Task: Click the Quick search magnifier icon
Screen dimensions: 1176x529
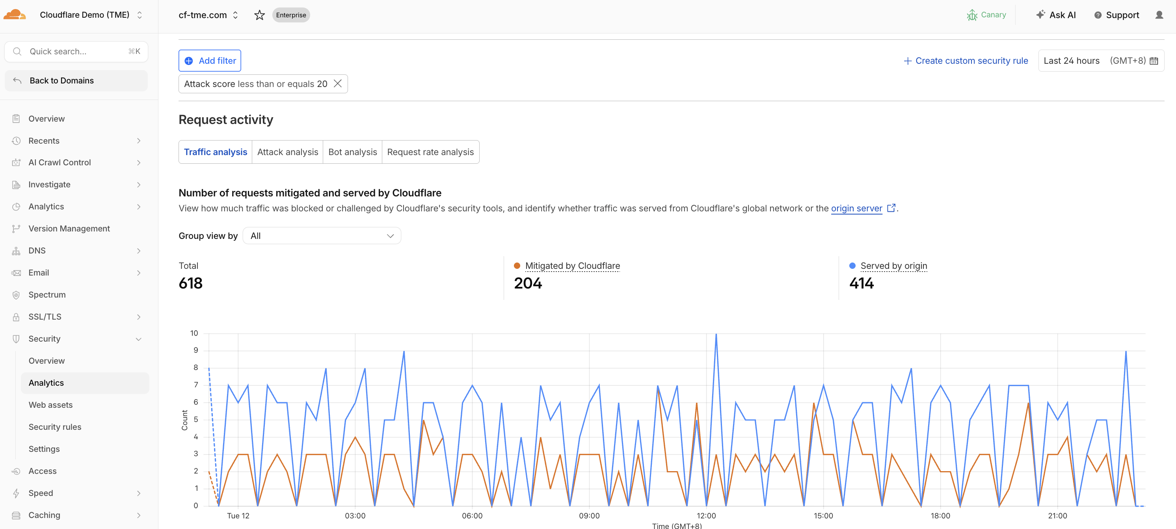Action: pyautogui.click(x=17, y=52)
